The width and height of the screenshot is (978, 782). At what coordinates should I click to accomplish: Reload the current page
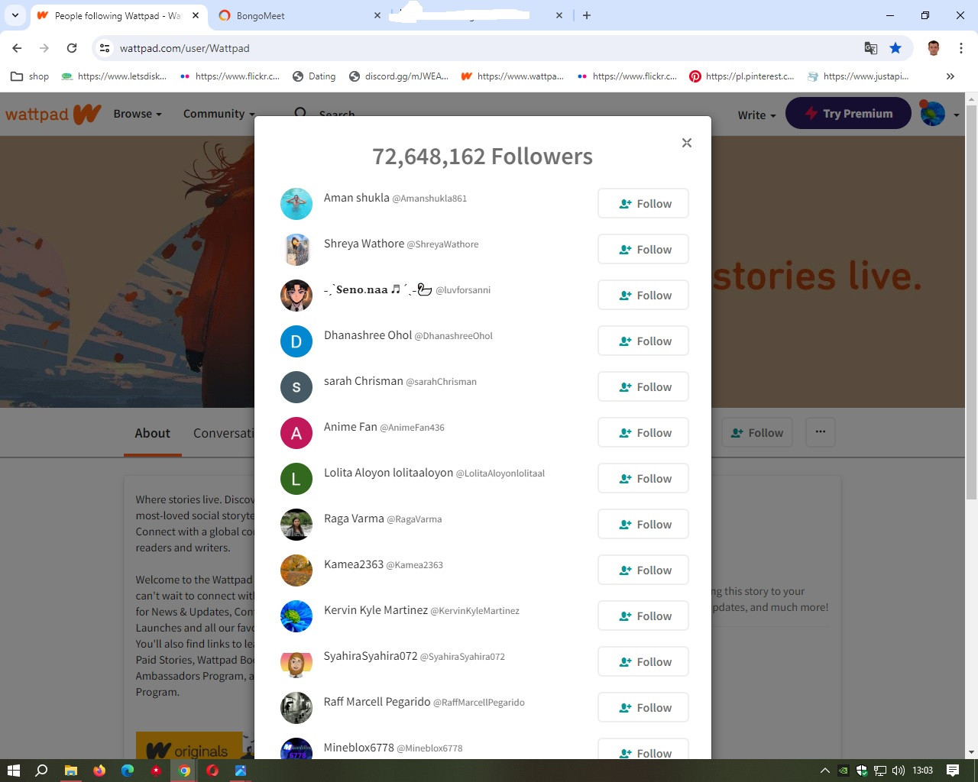72,48
